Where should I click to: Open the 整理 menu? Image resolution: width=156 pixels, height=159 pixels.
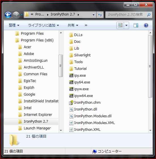click(x=14, y=25)
